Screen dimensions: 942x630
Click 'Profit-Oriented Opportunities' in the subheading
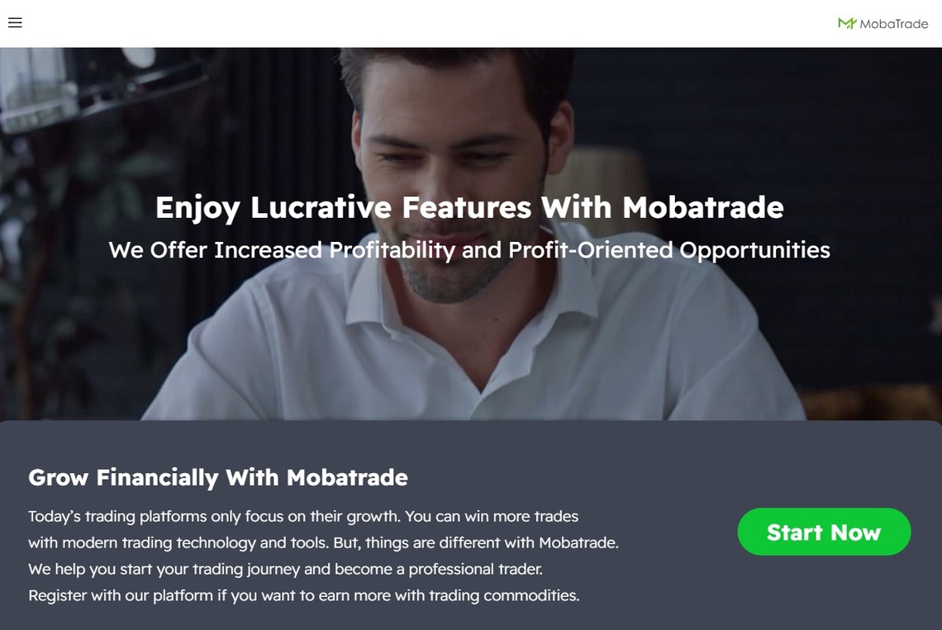669,250
